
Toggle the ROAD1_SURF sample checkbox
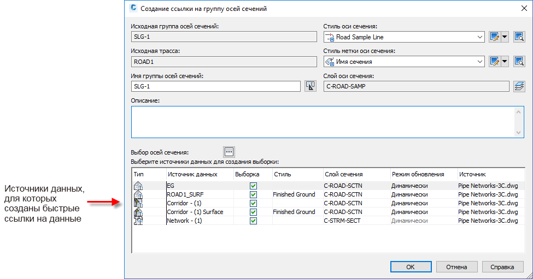click(253, 195)
